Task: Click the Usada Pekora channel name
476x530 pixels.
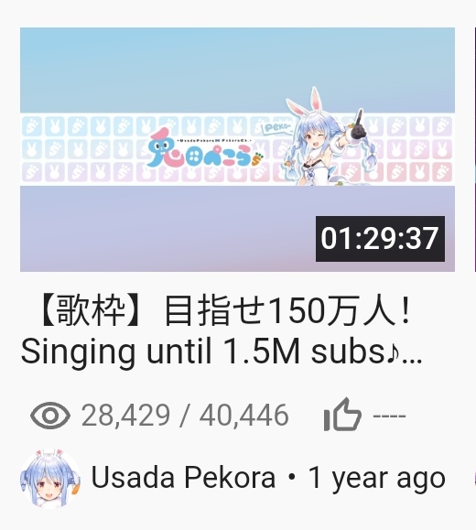Action: click(x=183, y=478)
